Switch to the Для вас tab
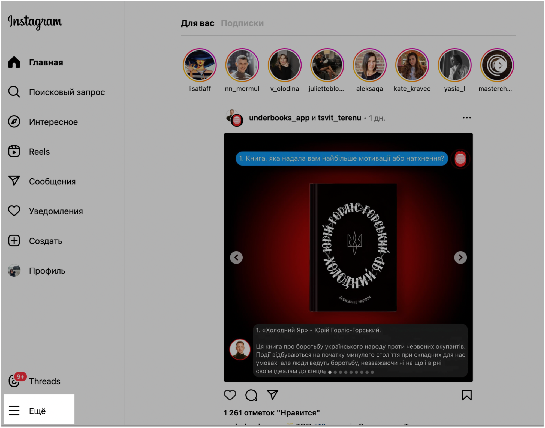This screenshot has height=428, width=545. pyautogui.click(x=198, y=23)
